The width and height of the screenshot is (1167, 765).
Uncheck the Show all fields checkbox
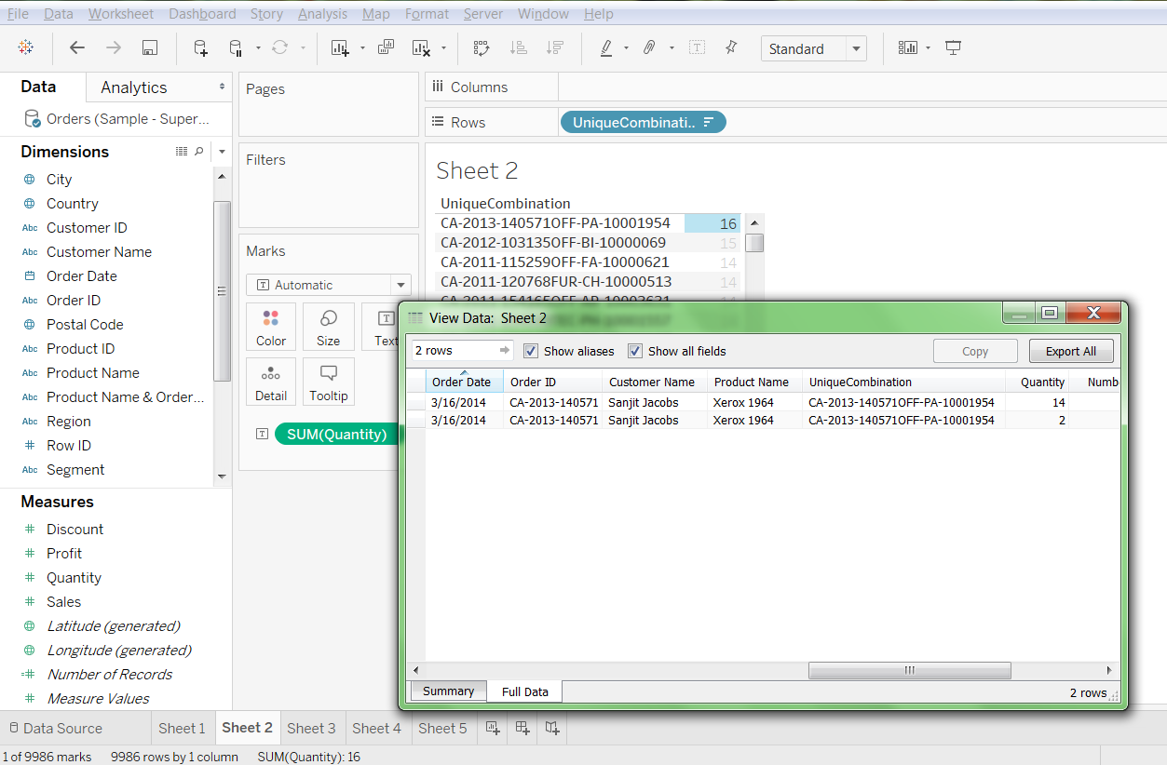(635, 351)
